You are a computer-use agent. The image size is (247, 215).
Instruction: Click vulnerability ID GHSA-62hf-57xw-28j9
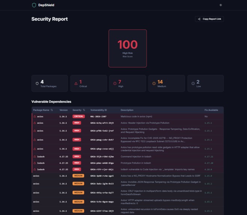coord(102,211)
